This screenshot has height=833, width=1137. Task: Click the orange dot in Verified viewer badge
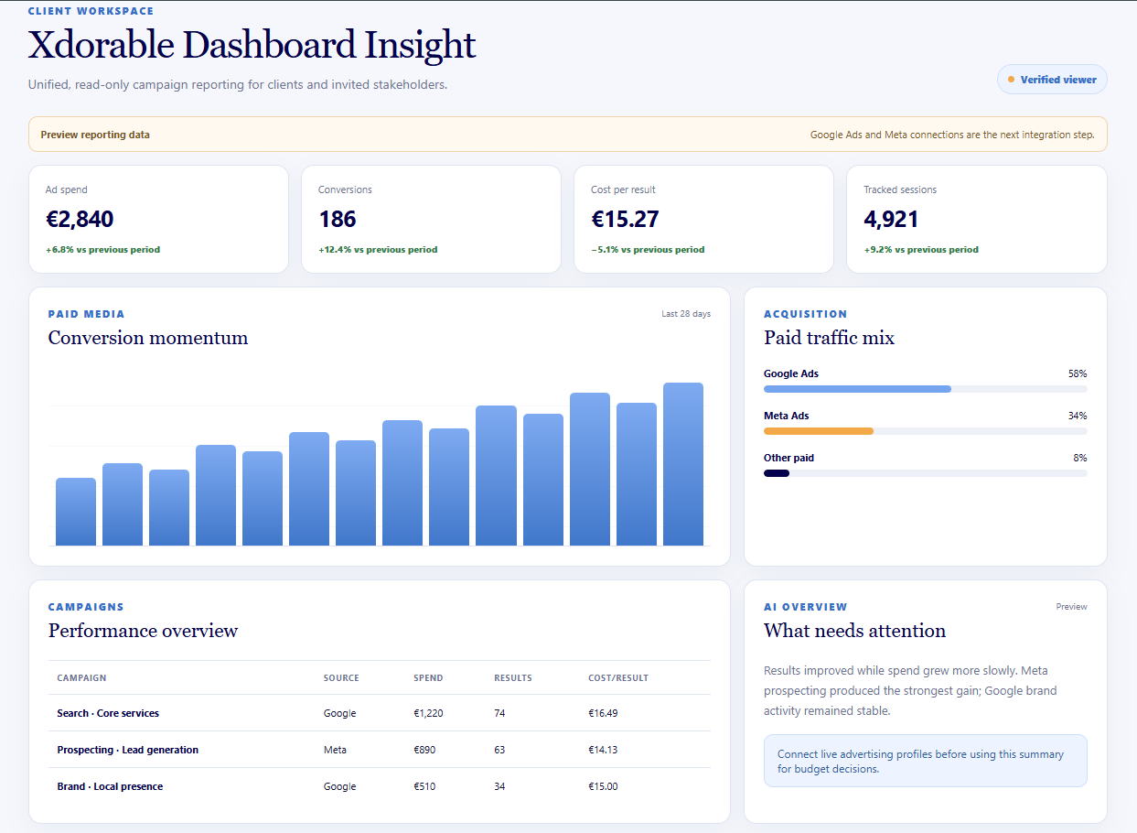click(1011, 80)
